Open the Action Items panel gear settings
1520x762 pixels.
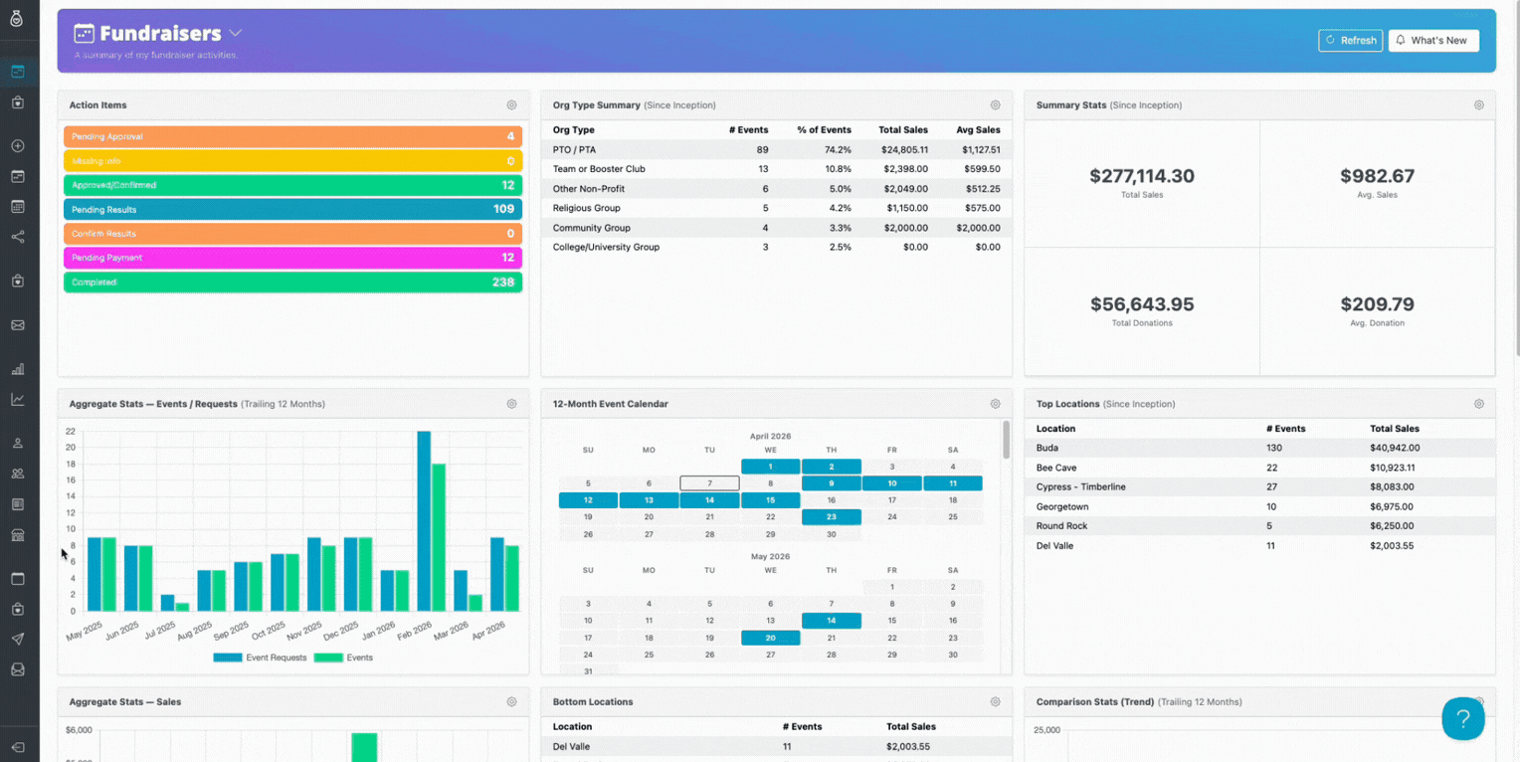coord(511,105)
